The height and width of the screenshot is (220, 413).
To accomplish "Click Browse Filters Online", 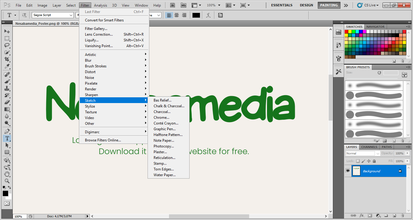I will [x=103, y=140].
